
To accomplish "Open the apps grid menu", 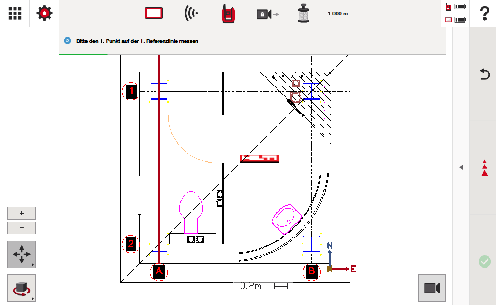I will coord(15,13).
